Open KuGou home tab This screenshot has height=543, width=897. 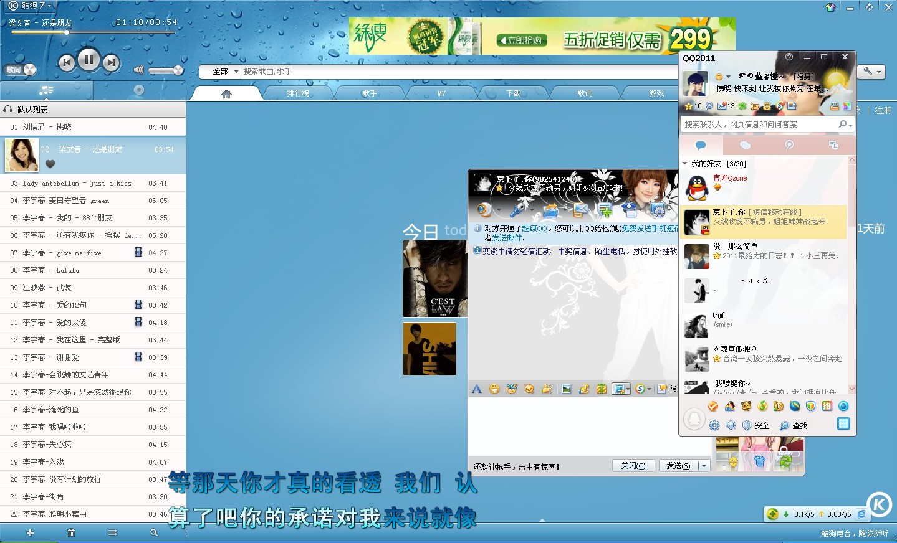point(226,93)
